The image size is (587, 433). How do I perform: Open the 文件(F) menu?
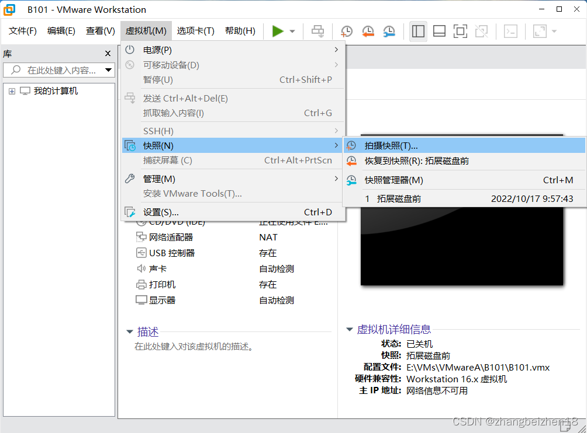coord(23,30)
